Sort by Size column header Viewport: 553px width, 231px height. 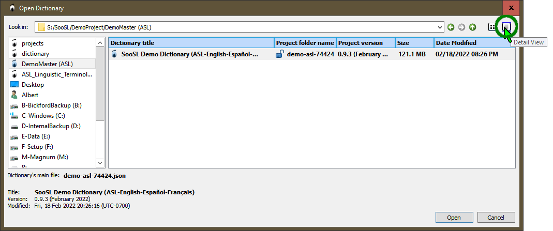point(414,43)
